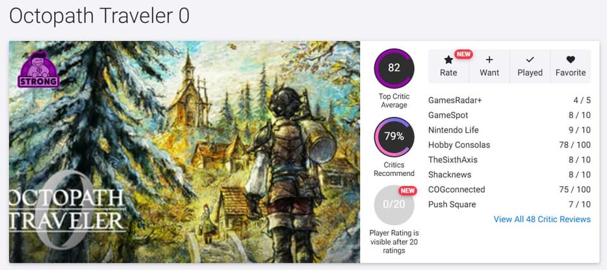Click the star Rate icon
Image resolution: width=607 pixels, height=270 pixels.
(448, 60)
